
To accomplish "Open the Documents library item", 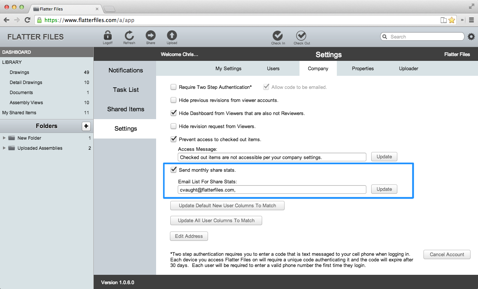I will pos(47,93).
